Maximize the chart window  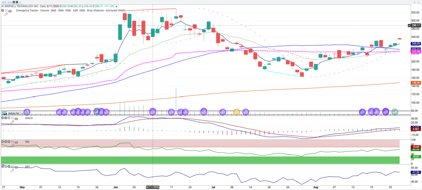click(415, 2)
